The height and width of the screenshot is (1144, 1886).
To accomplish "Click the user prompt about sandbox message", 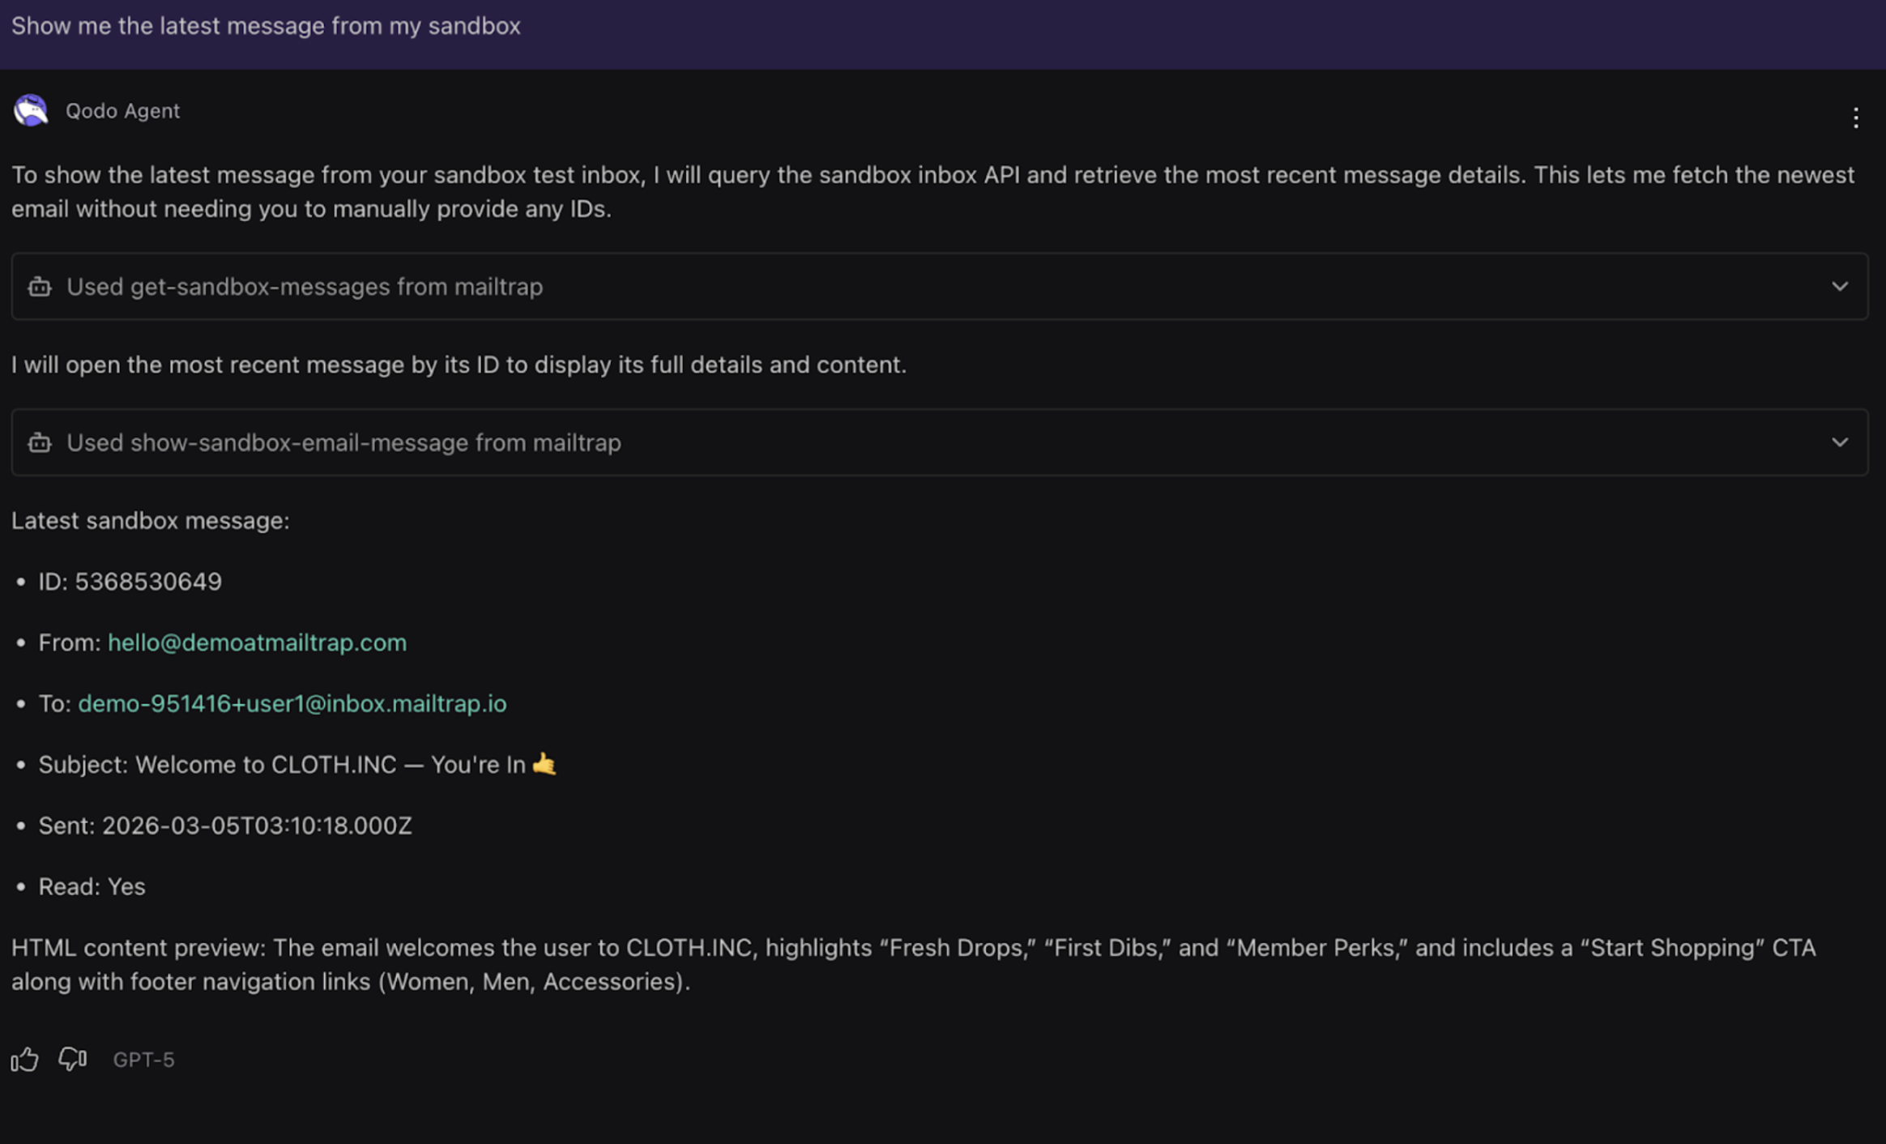I will [266, 26].
